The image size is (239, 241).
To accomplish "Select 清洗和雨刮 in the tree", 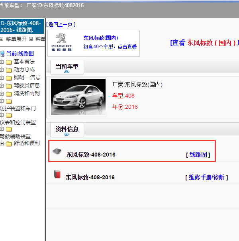I will tap(27, 93).
